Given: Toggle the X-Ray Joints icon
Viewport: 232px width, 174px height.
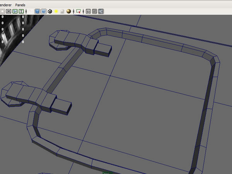Looking at the screenshot, I should (101, 11).
